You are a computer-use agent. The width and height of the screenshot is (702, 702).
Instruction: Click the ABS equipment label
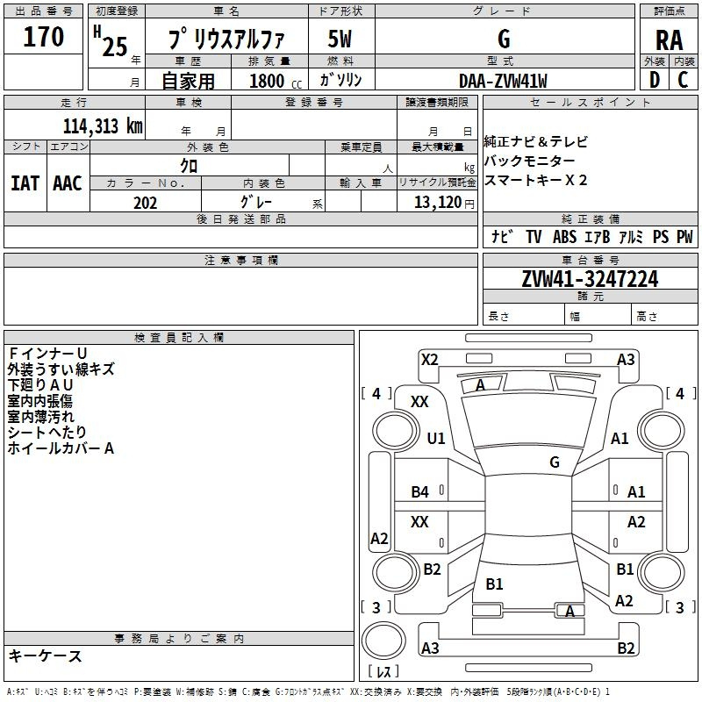click(x=564, y=237)
